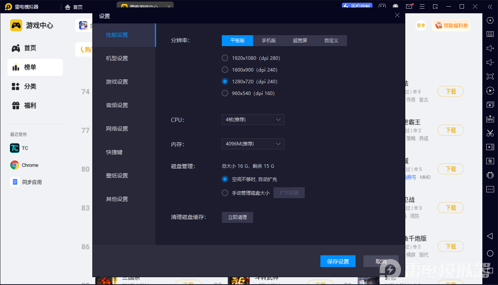Open CPU 4核(推荐) dropdown

[253, 120]
